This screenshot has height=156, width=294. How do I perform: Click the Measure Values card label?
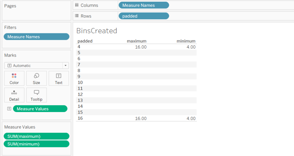pos(20,127)
